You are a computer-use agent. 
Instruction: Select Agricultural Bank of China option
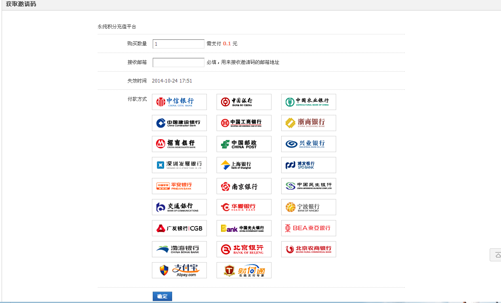tap(308, 102)
